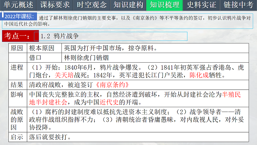
Task: Click the red text 地半封建社会
Action: (x=48, y=102)
